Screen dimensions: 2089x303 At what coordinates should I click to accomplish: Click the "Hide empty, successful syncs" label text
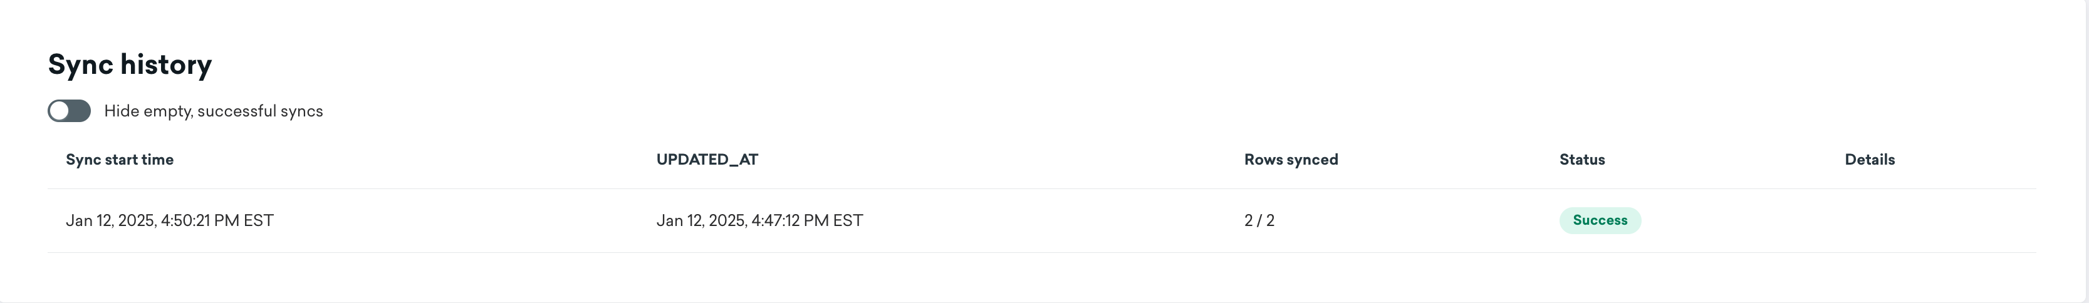tap(213, 111)
